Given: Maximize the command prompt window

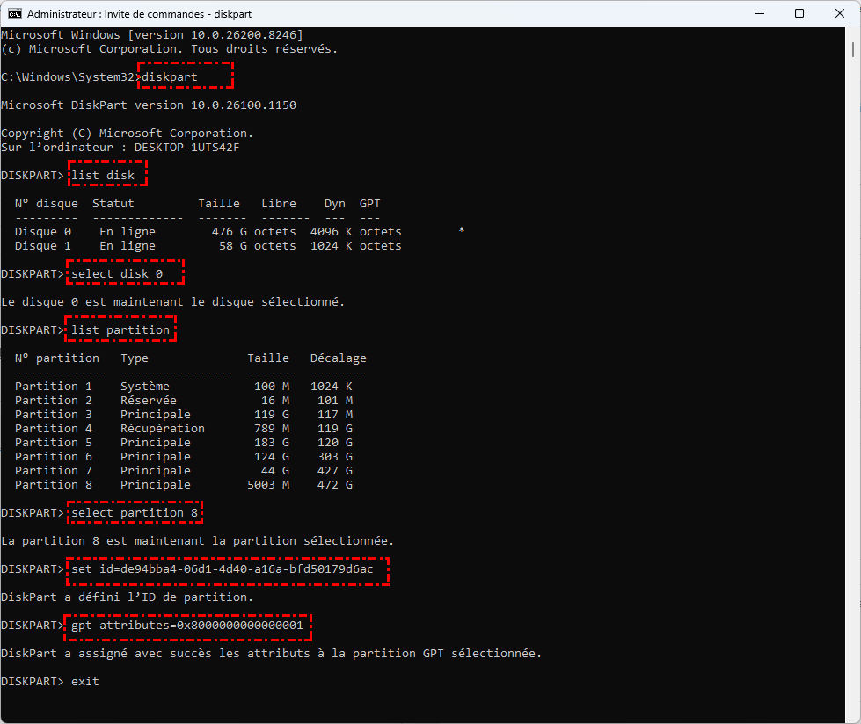Looking at the screenshot, I should tap(799, 14).
